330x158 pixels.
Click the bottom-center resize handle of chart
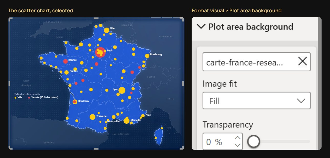[96, 149]
